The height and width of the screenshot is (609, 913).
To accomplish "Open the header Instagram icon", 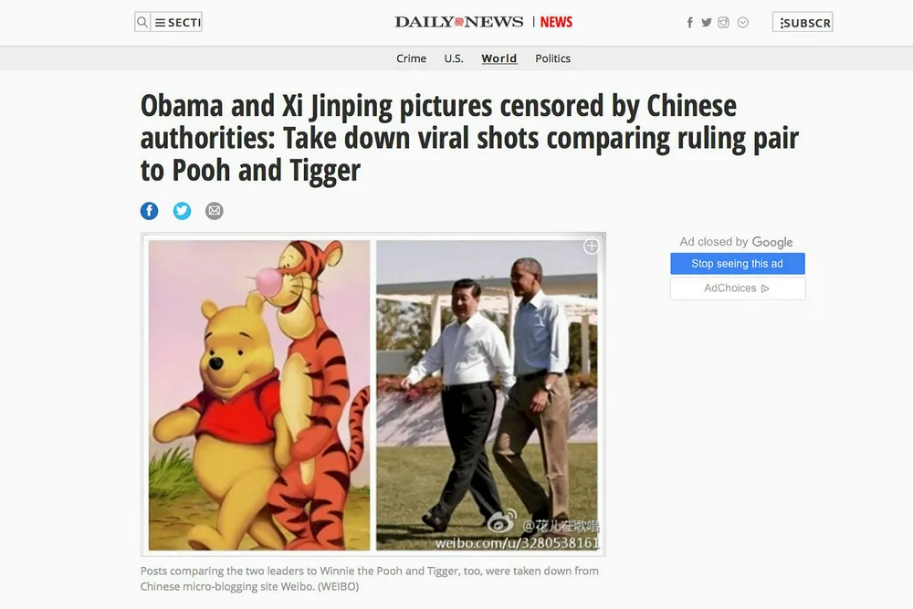I will coord(723,23).
